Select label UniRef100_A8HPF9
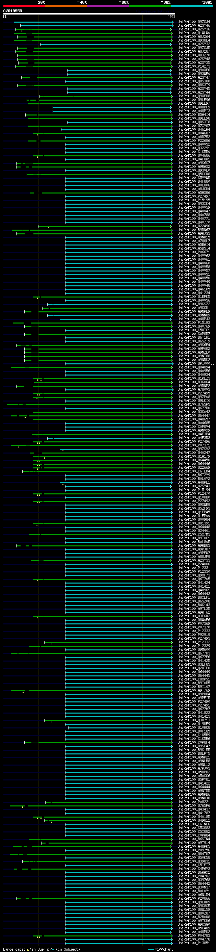216x952 pixels. tap(193, 107)
